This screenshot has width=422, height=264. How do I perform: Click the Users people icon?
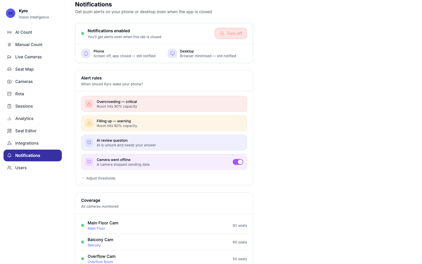click(x=9, y=168)
